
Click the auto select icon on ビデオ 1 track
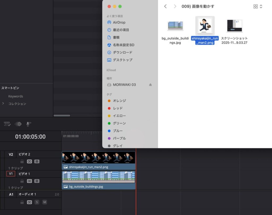click(29, 181)
